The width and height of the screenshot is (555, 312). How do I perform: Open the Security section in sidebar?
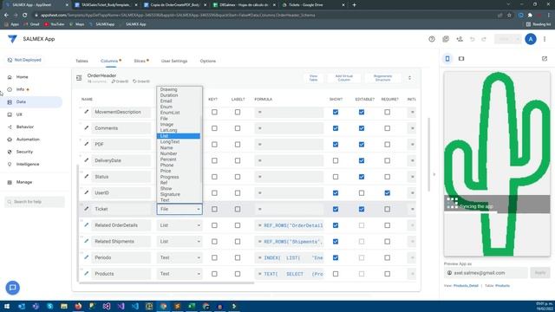[24, 152]
